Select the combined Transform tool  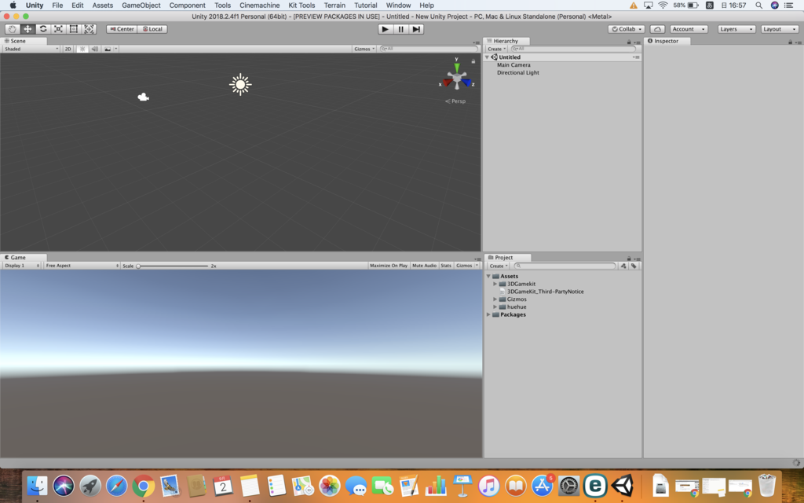point(90,29)
